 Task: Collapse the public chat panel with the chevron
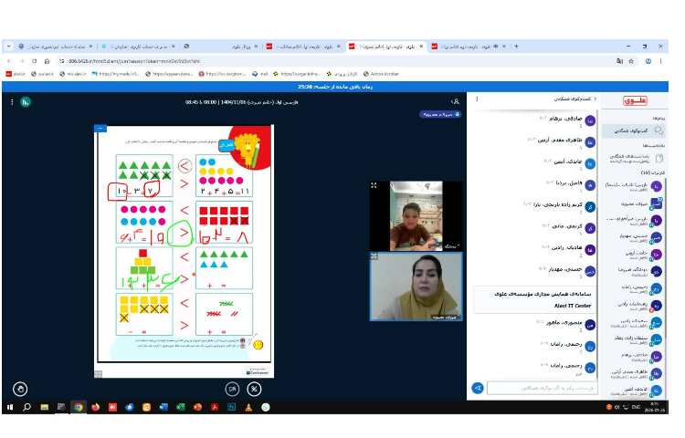(x=597, y=99)
